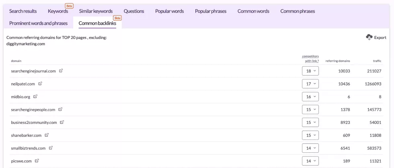Open smallbiztrends.com external link icon
The height and width of the screenshot is (168, 394).
[x=51, y=148]
